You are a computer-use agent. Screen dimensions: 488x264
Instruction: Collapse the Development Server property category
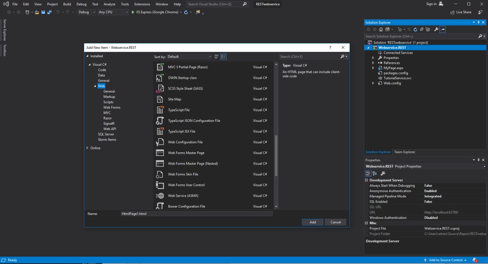366,180
